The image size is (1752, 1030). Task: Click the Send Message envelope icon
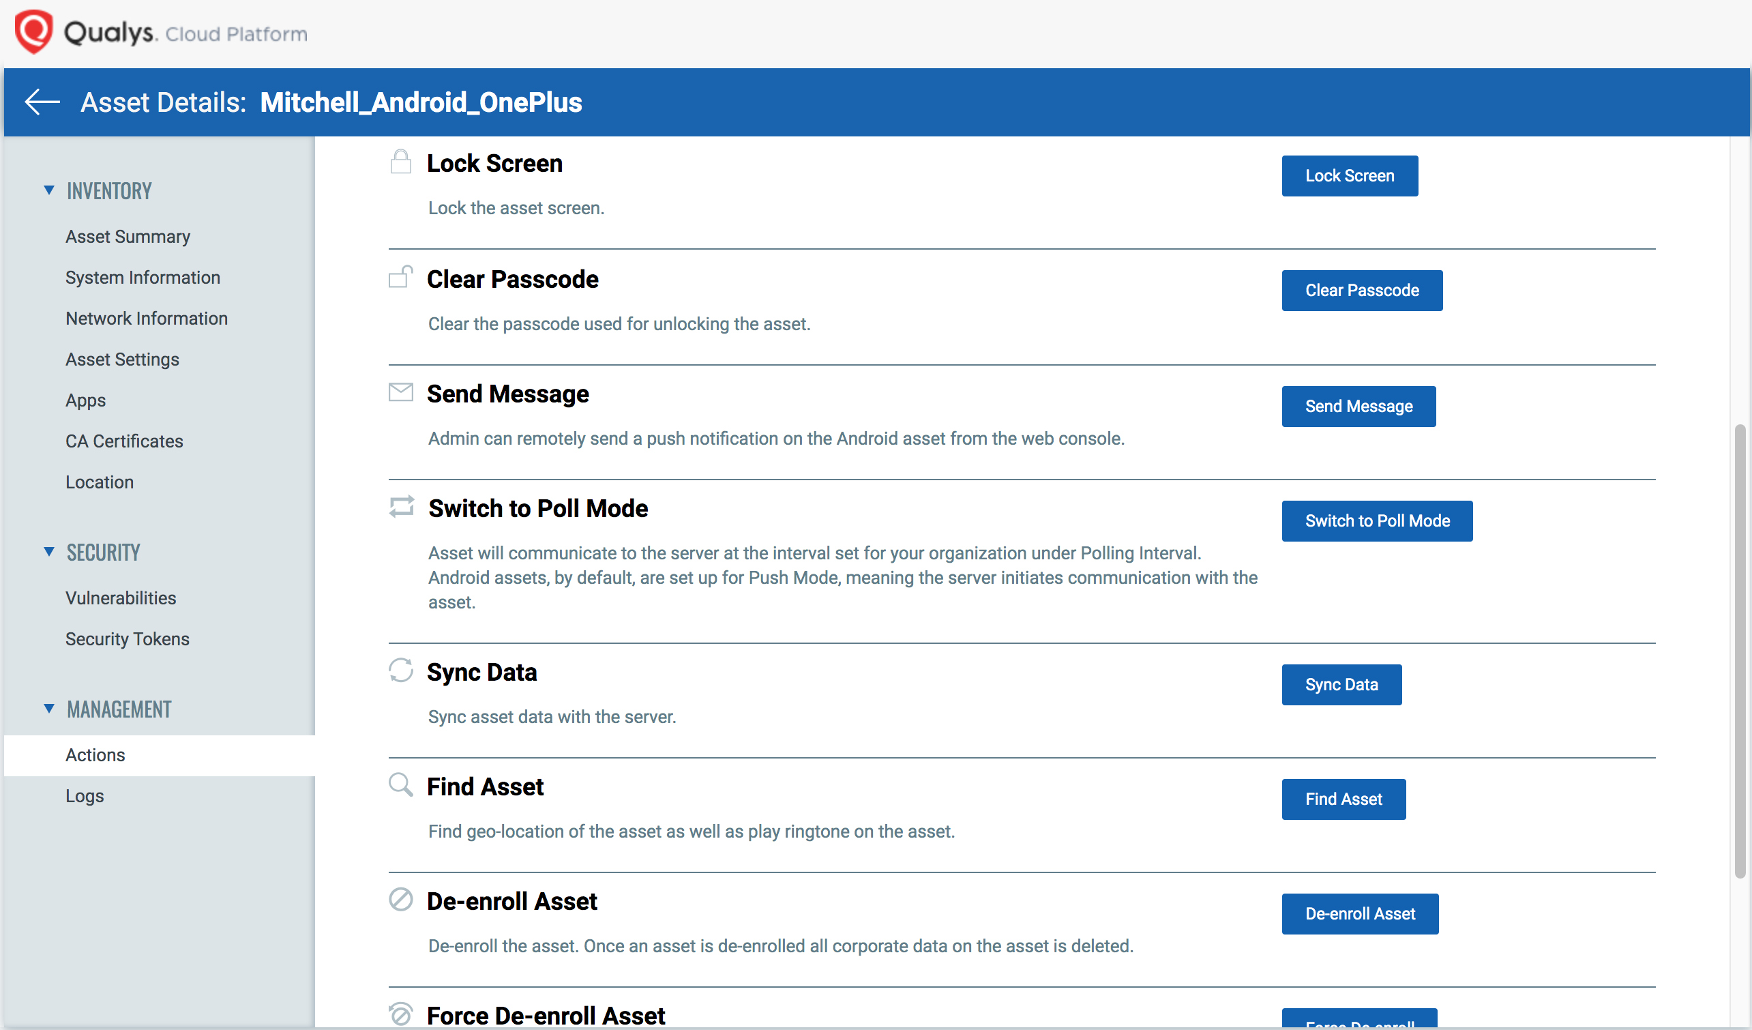coord(400,392)
